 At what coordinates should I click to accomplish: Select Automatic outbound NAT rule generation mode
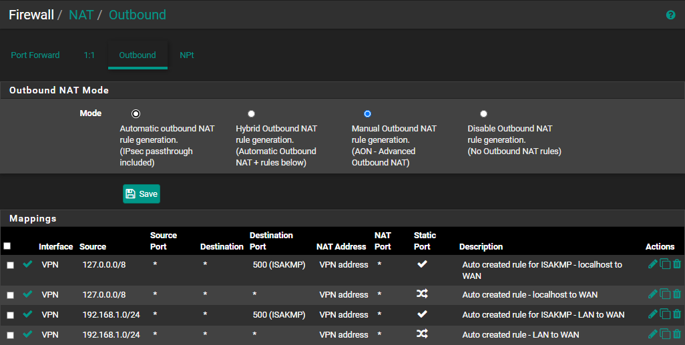[136, 113]
